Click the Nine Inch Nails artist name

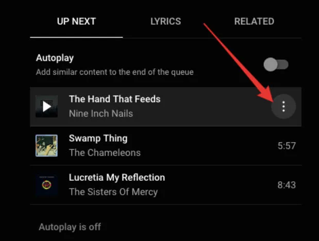(101, 113)
